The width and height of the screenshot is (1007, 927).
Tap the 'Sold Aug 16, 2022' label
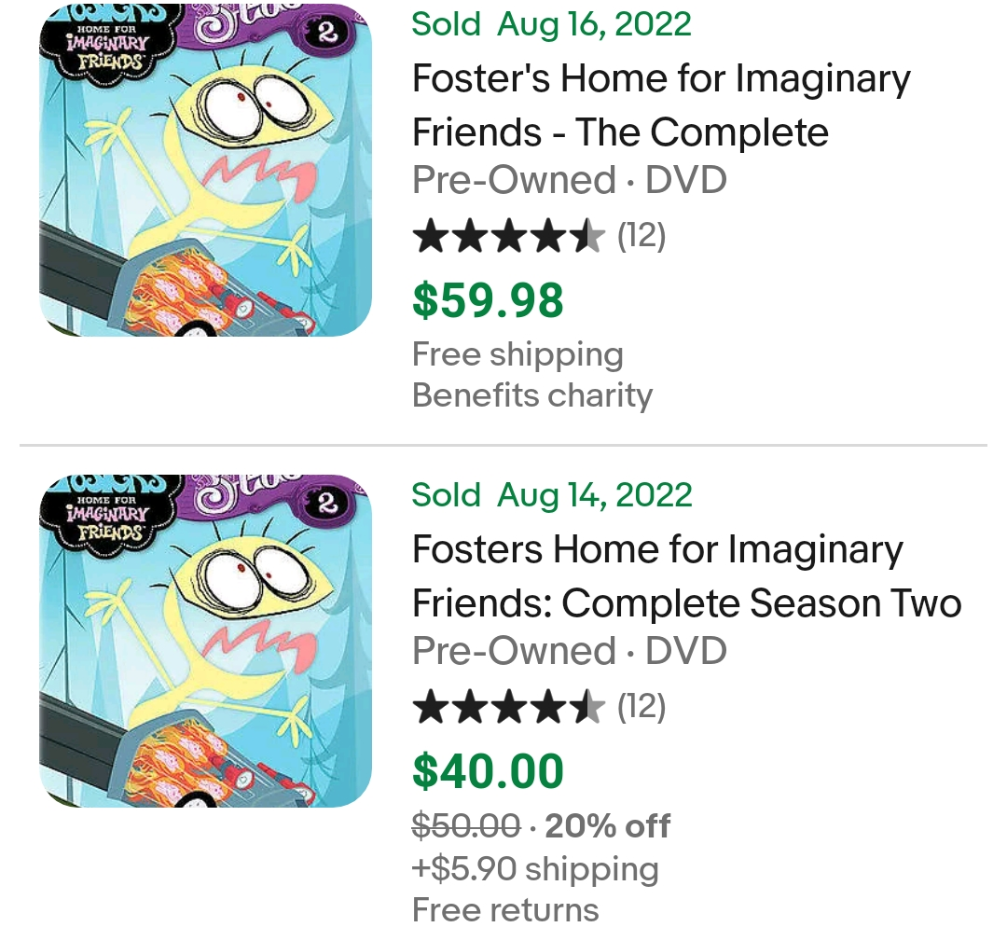coord(552,24)
